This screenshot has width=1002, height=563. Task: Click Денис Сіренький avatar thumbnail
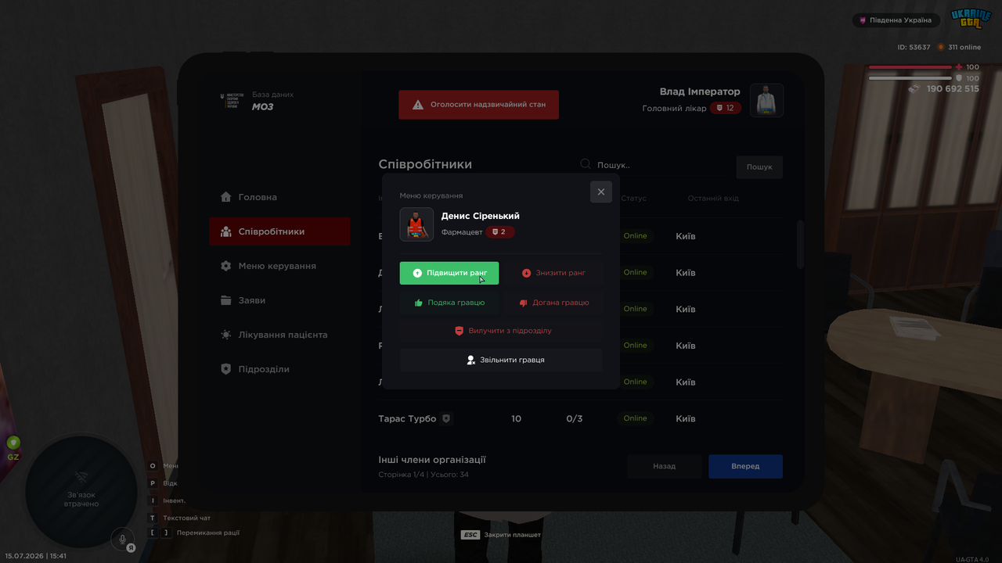(x=416, y=224)
